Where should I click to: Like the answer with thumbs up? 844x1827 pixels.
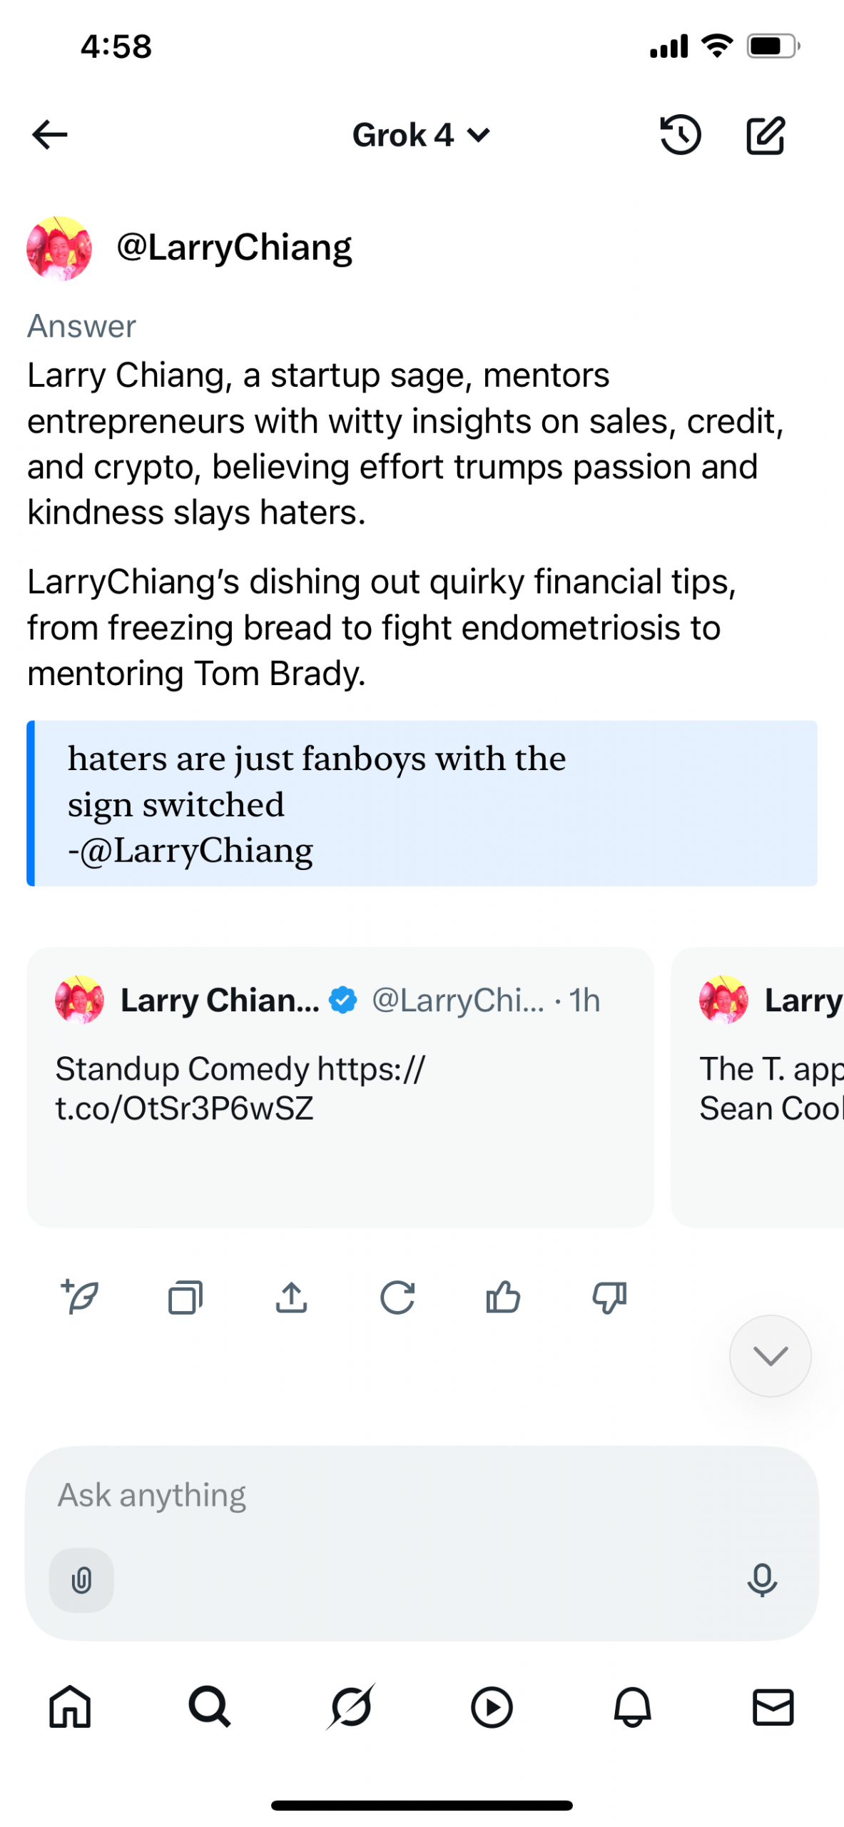coord(503,1297)
